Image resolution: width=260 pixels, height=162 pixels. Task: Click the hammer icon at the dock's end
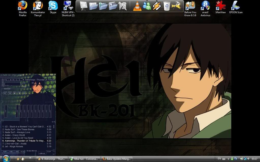tap(176, 6)
